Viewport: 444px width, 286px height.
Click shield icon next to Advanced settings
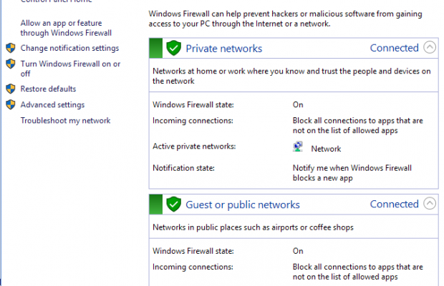10,105
